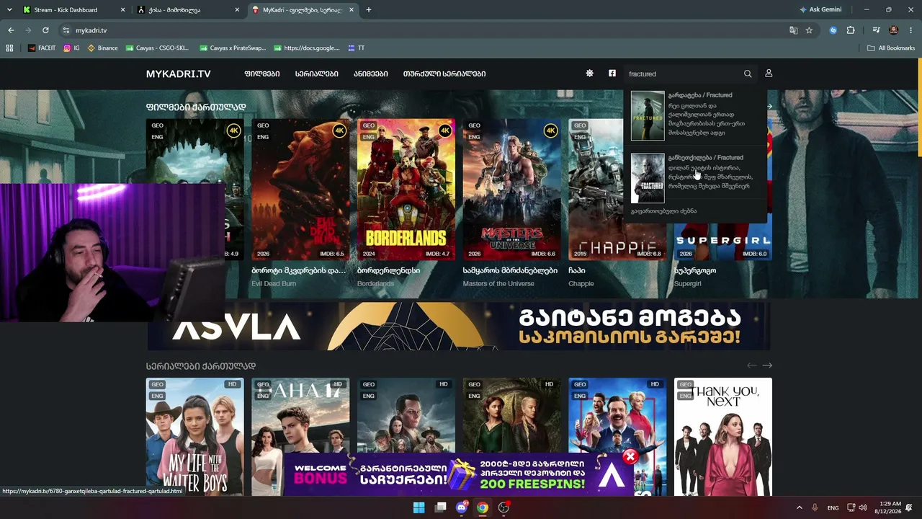Viewport: 922px width, 519px height.
Task: Open the MyKadri Facebook page icon
Action: 612,74
